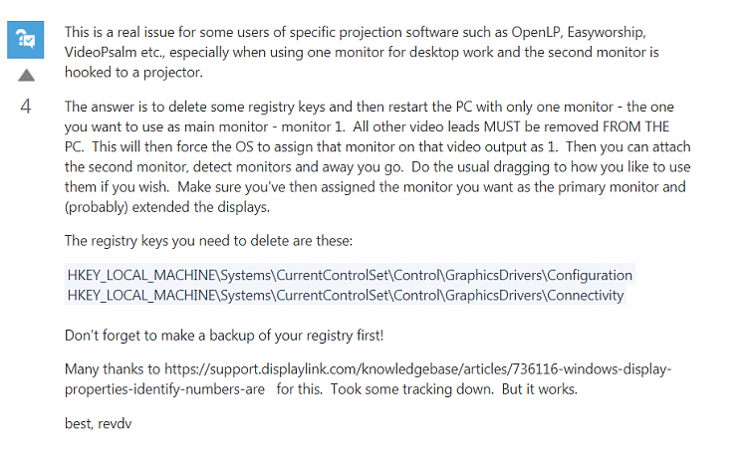Click the GraphicsDrivers\Configuration registry key line
Viewport: 747px width, 471px height.
[349, 275]
